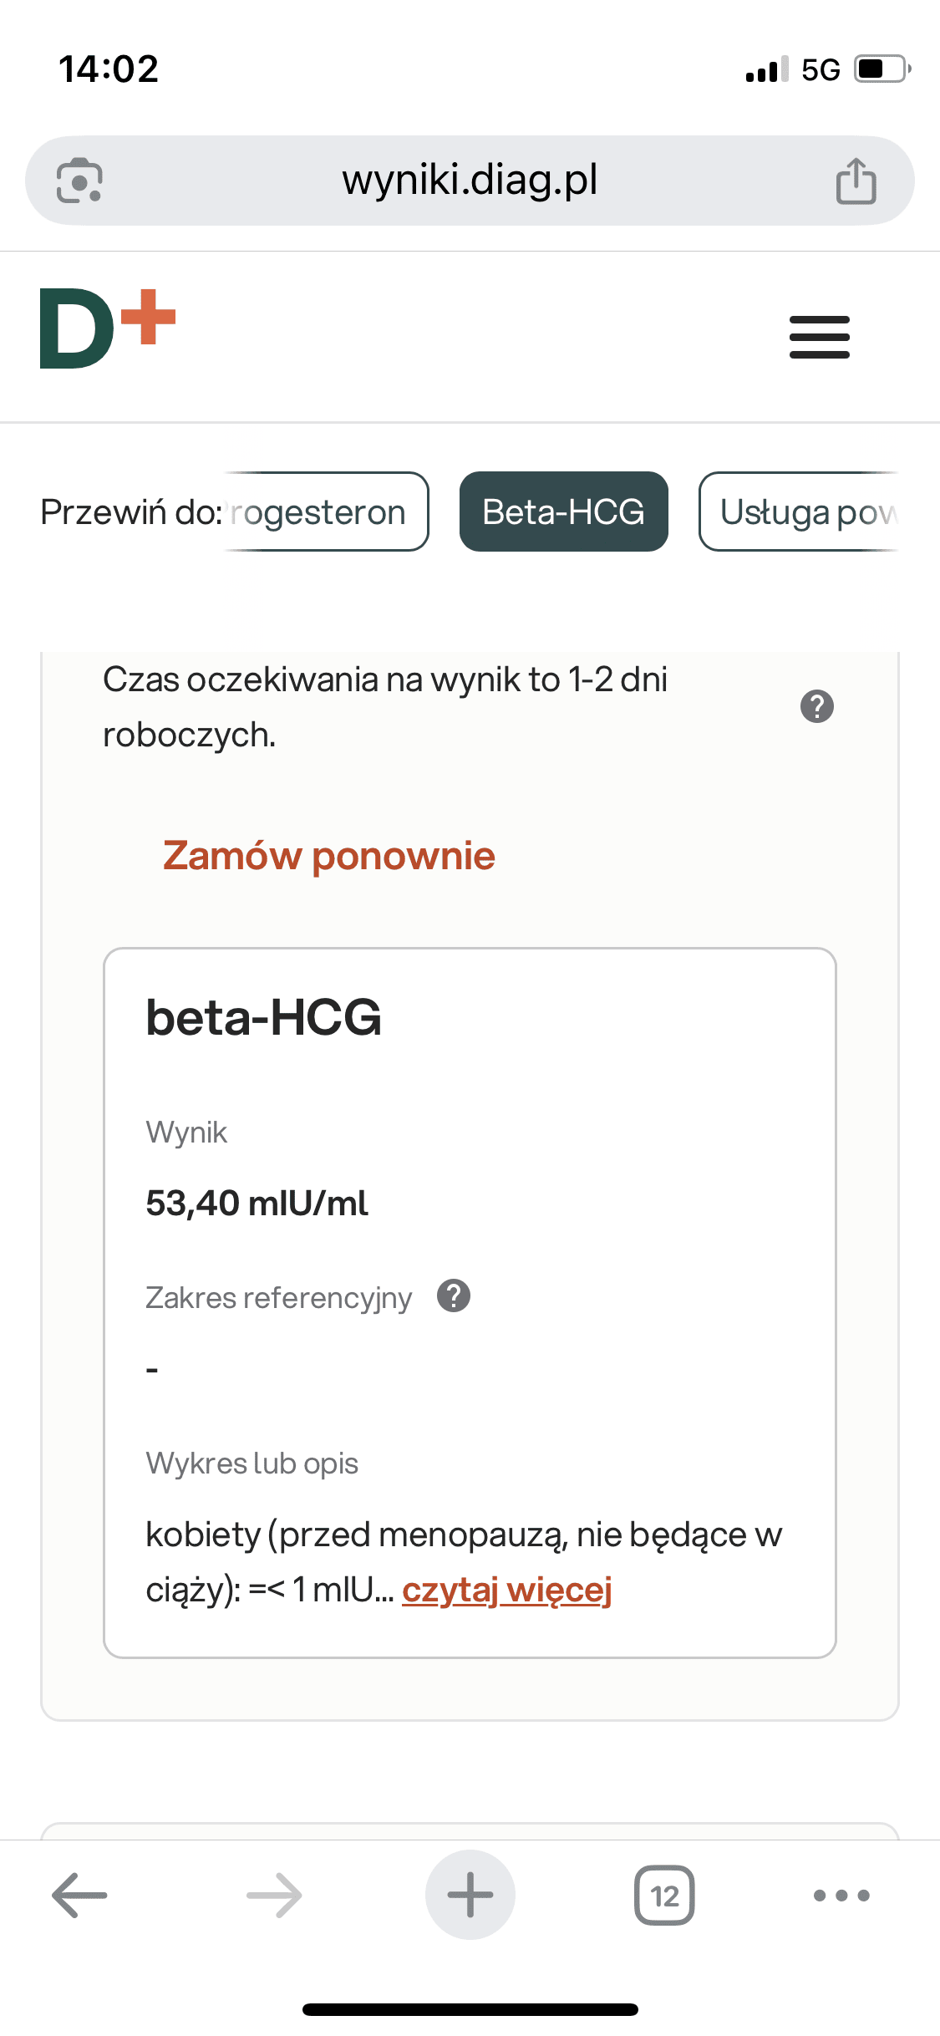
Task: Tap help icon next to Zakres referencyjny
Action: pyautogui.click(x=454, y=1296)
